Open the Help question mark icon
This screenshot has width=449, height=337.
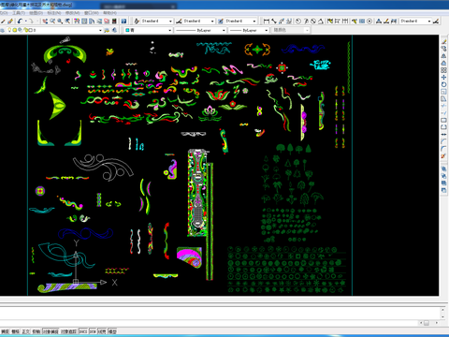(x=123, y=21)
